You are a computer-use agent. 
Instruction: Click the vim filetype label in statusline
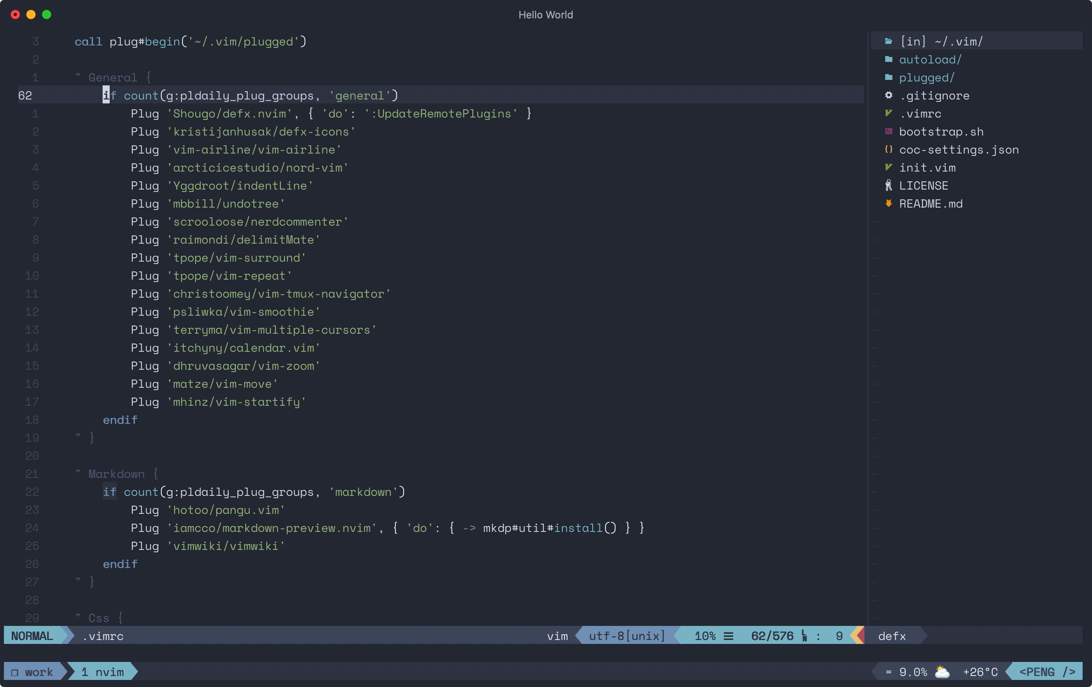tap(557, 636)
